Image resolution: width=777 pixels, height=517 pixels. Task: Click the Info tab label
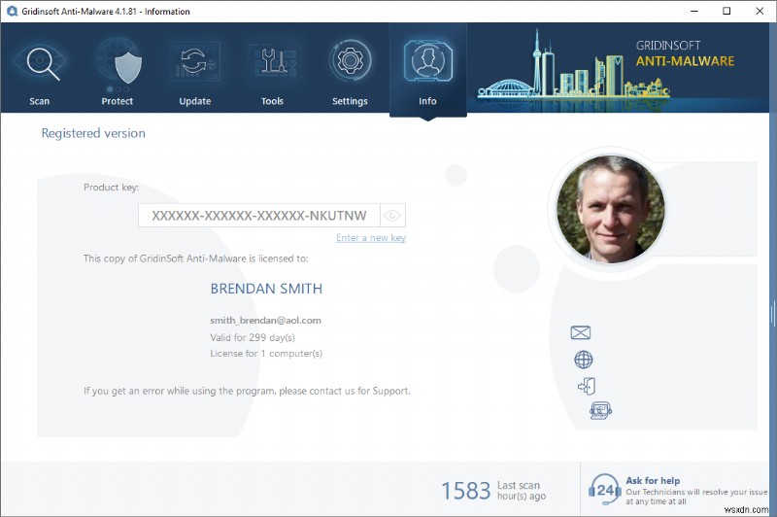(427, 101)
